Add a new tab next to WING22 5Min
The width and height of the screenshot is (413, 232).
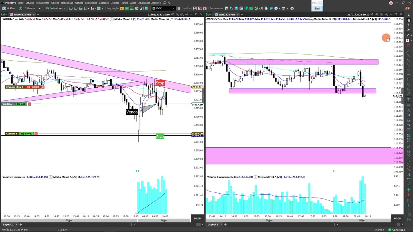(242, 15)
